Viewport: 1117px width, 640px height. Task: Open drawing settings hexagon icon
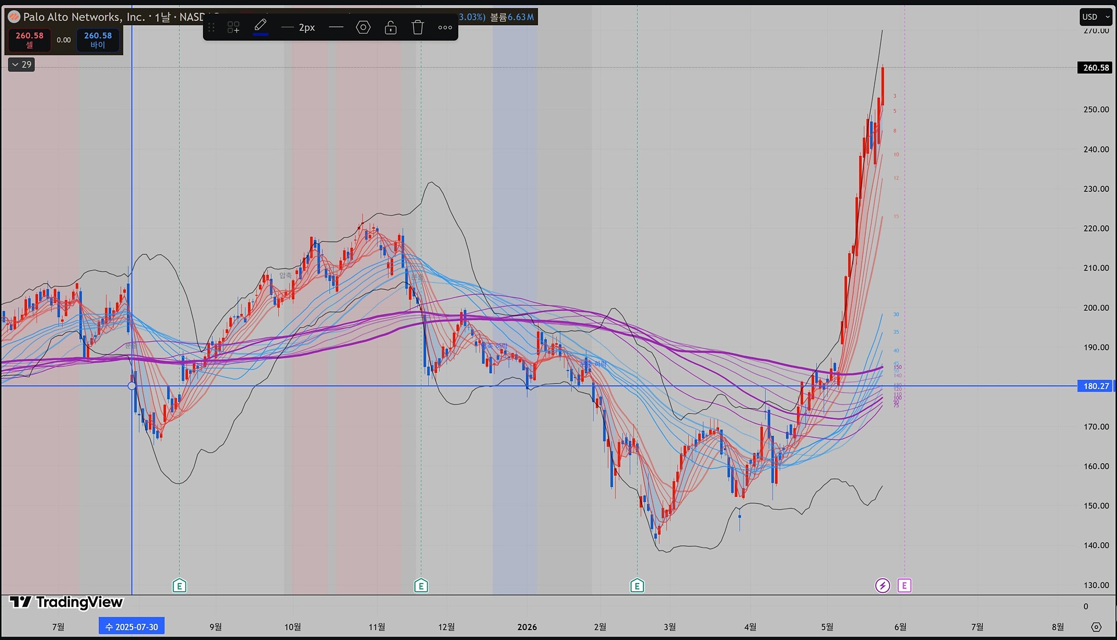(363, 27)
